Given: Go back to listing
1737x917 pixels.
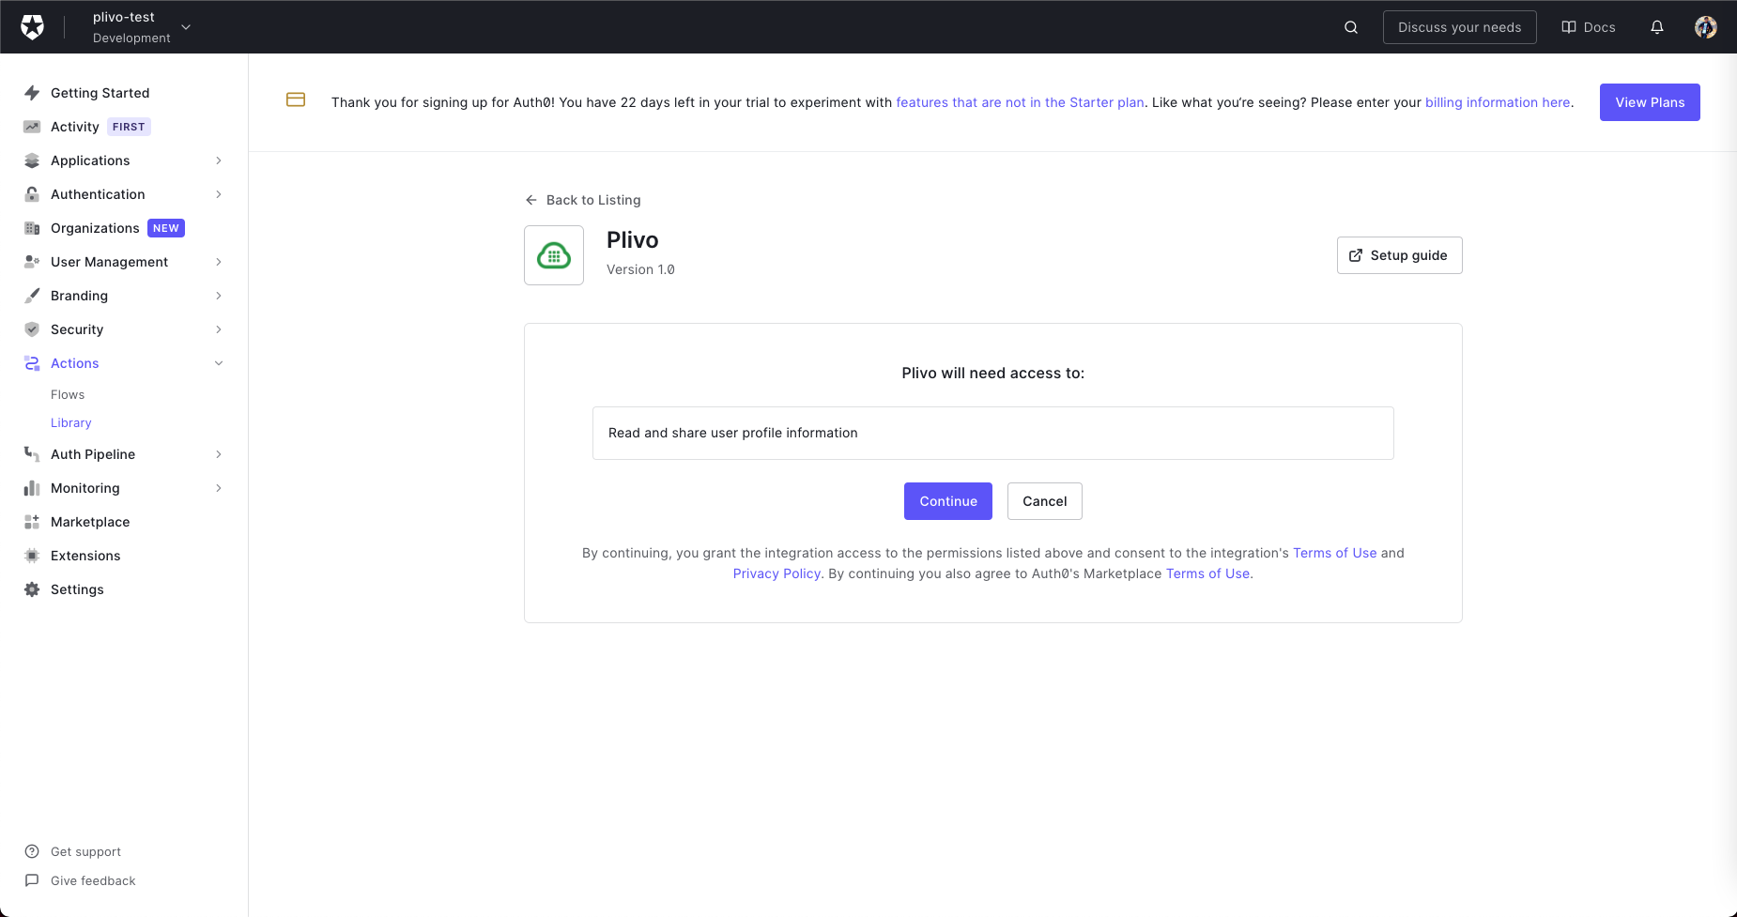Looking at the screenshot, I should tap(583, 200).
